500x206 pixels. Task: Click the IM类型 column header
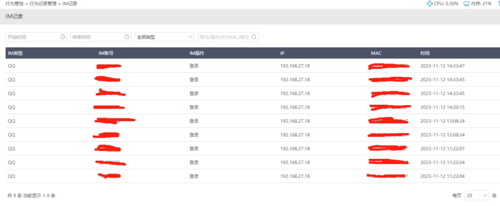click(15, 53)
